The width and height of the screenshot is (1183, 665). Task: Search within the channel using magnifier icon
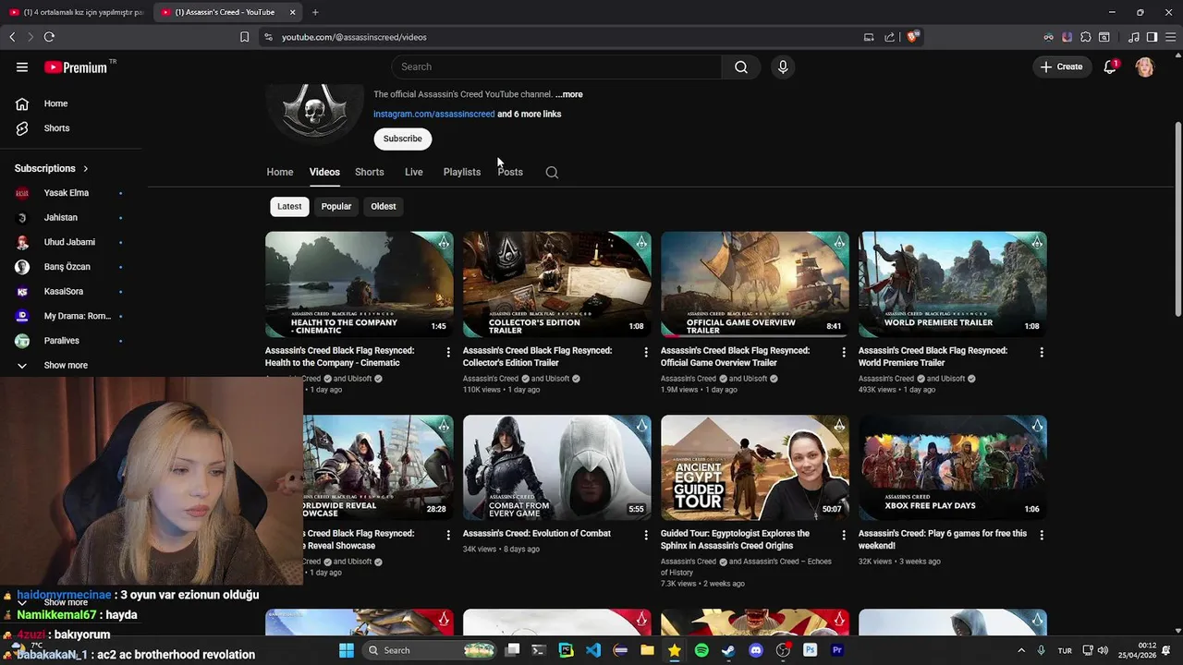tap(552, 172)
